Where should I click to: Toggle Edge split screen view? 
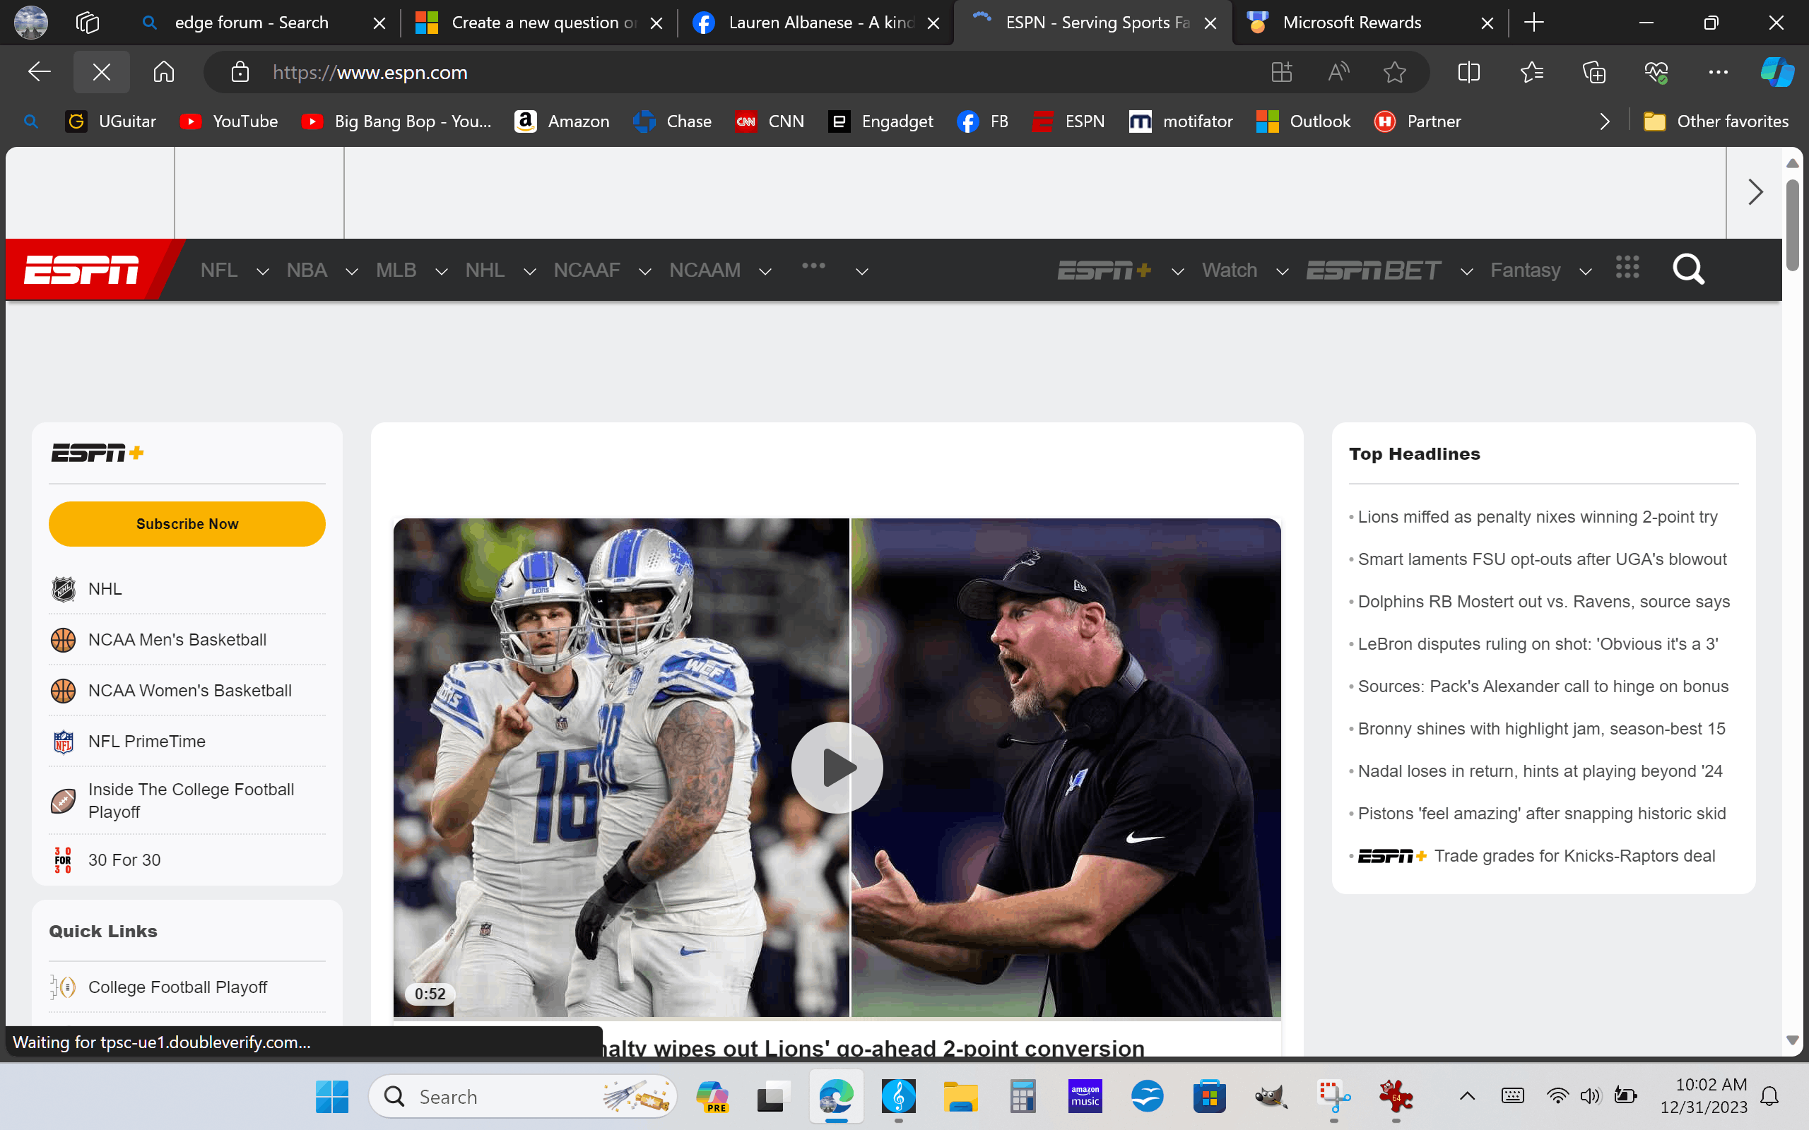click(1468, 73)
